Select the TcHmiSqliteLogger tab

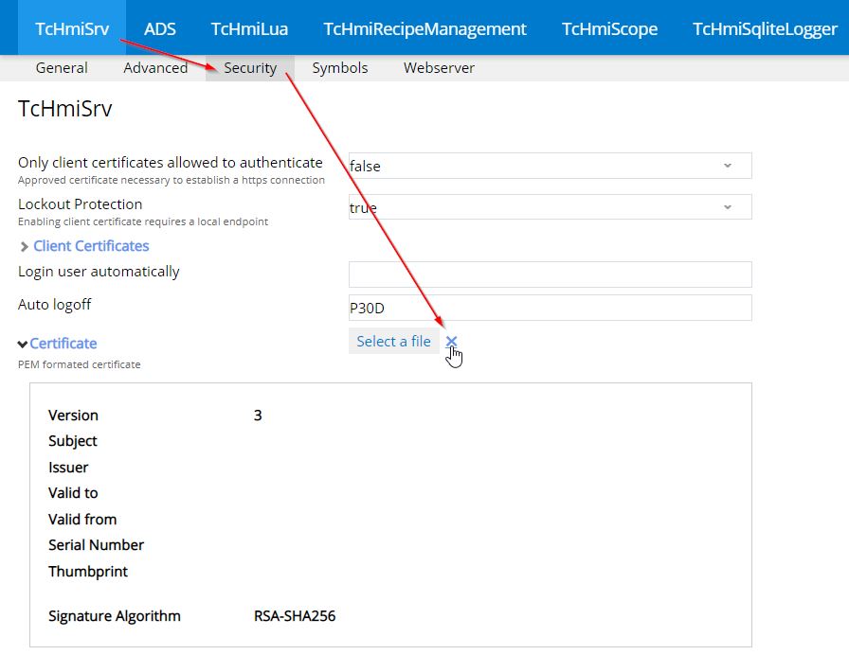[765, 28]
